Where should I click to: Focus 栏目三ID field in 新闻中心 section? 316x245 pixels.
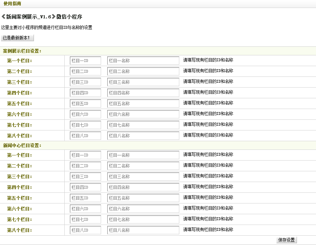[x=85, y=177]
